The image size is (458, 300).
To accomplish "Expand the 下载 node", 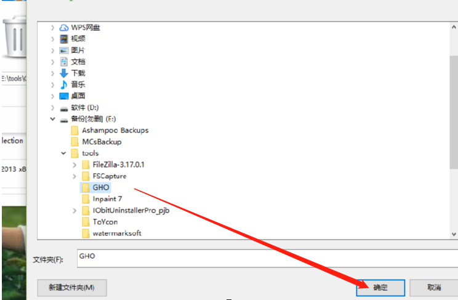I will pyautogui.click(x=52, y=73).
